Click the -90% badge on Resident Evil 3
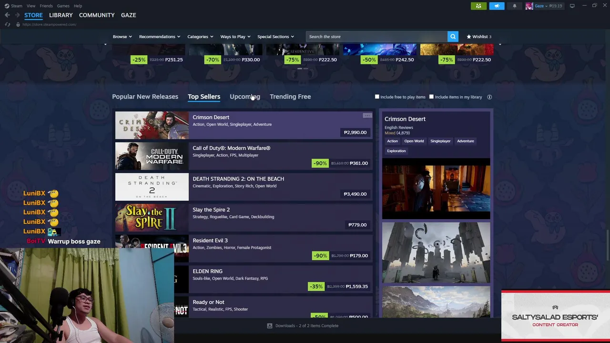Screen dimensions: 610x343 [320, 255]
